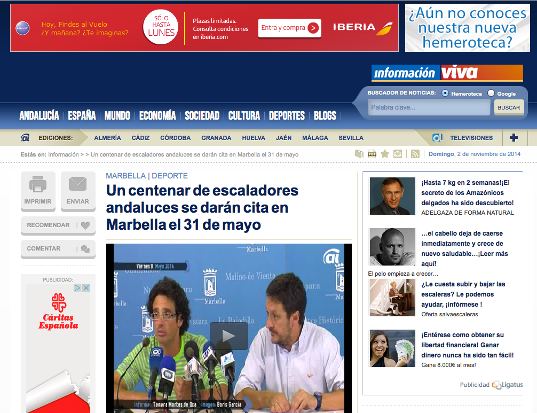Click the Iberia 'Entra y compra' button
This screenshot has height=413, width=537.
(290, 28)
